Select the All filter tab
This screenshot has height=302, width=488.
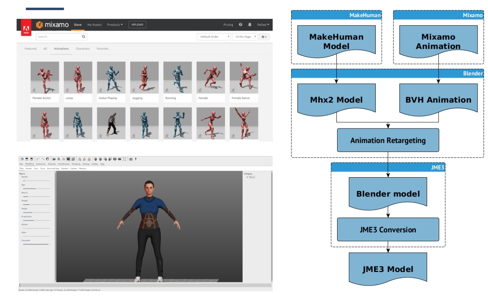[x=45, y=49]
